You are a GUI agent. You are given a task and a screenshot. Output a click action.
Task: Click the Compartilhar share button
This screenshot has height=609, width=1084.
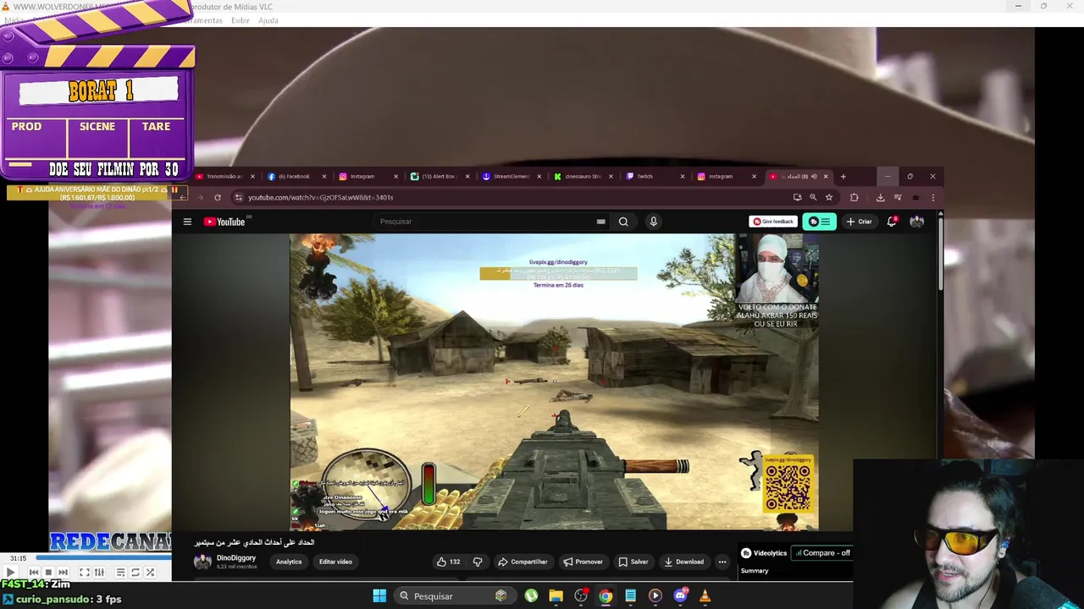(x=523, y=562)
